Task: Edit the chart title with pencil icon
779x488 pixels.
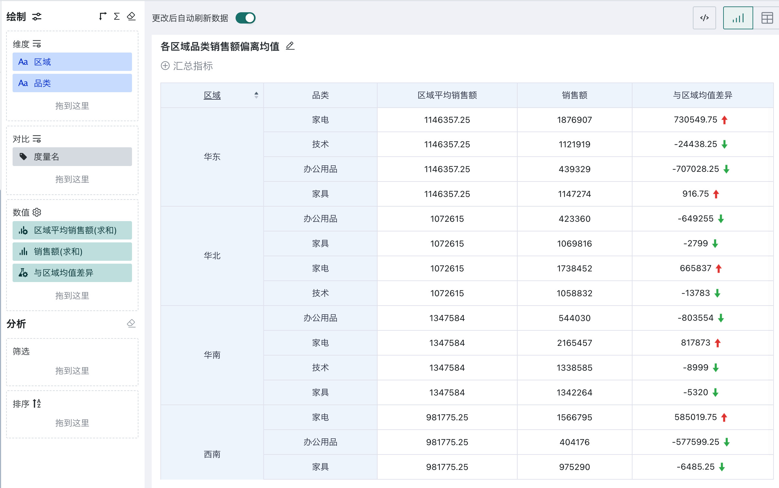Action: (x=290, y=46)
